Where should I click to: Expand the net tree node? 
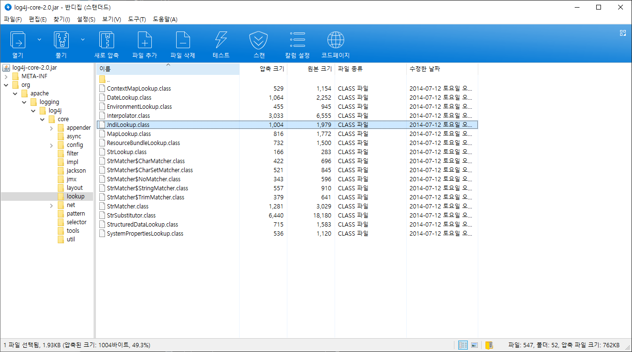click(51, 205)
